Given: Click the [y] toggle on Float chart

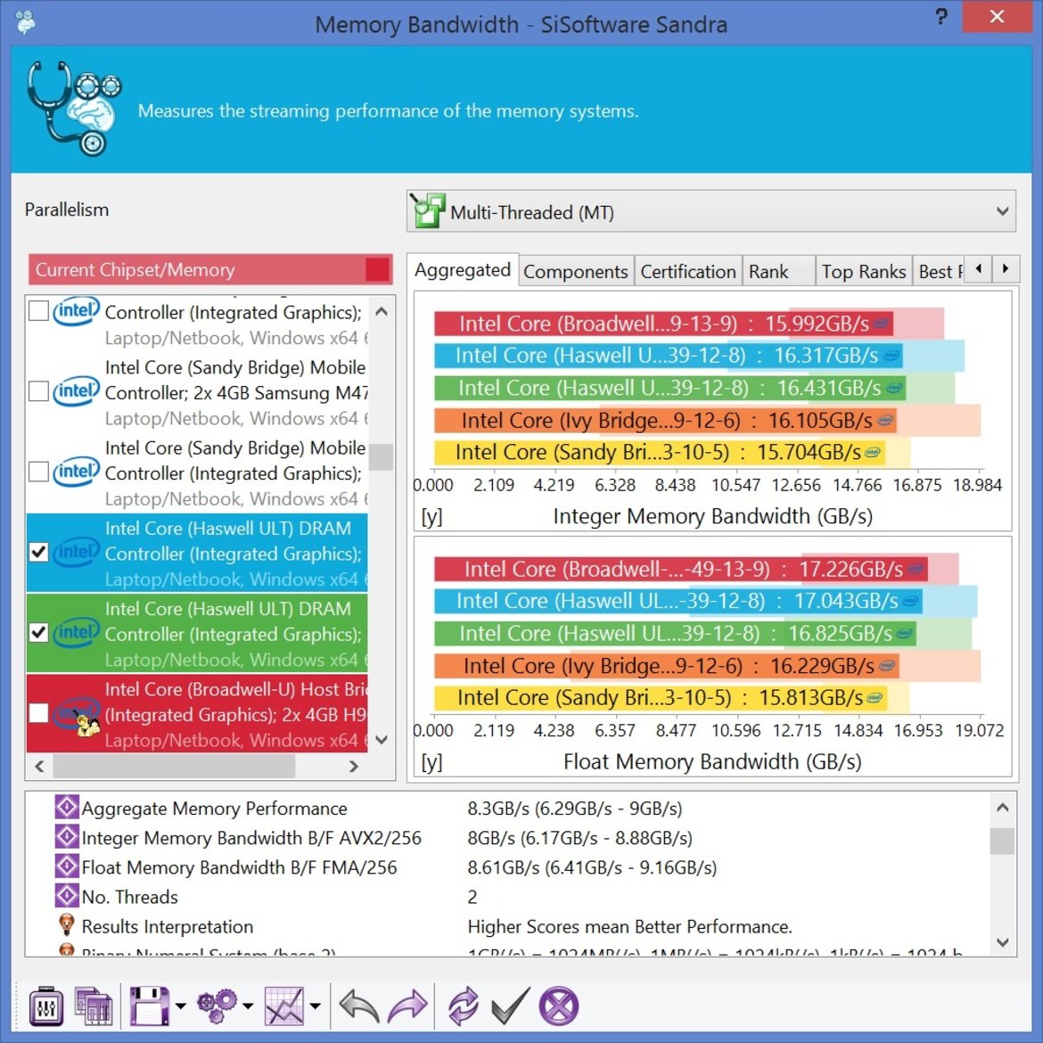Looking at the screenshot, I should [x=431, y=761].
